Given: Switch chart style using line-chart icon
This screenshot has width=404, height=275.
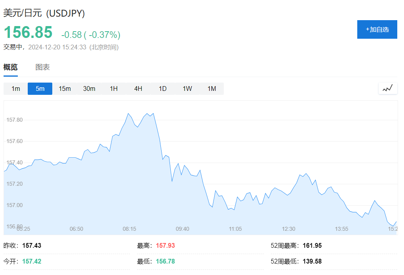Looking at the screenshot, I should point(387,89).
